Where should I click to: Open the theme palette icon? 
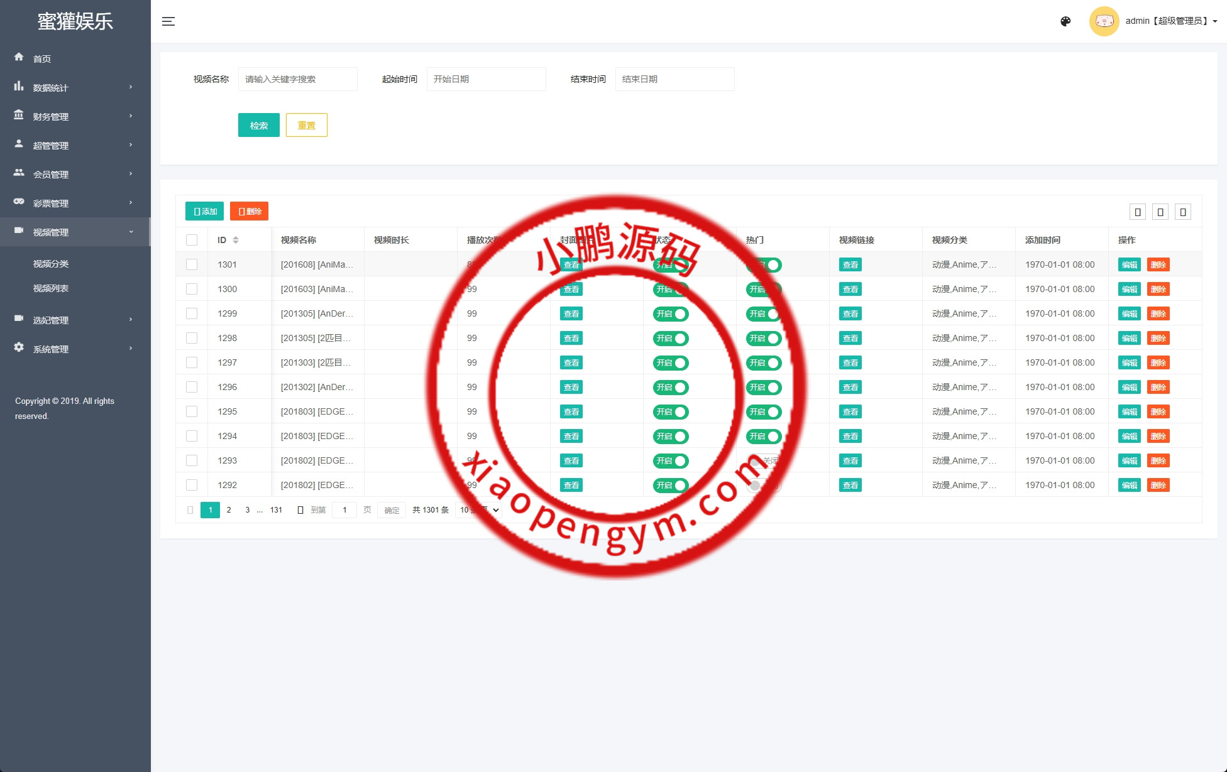click(x=1065, y=21)
